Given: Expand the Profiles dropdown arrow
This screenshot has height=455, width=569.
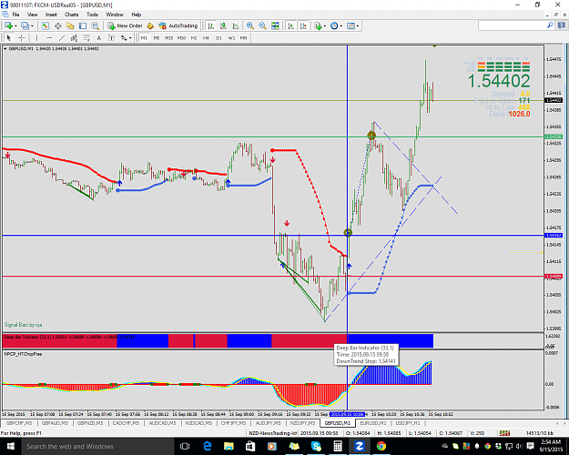Looking at the screenshot, I should [32, 26].
